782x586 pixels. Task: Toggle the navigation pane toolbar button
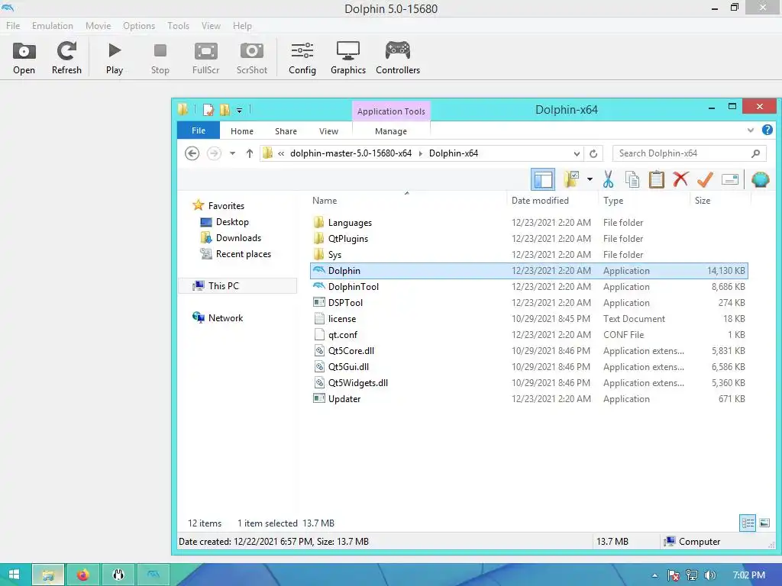(543, 179)
